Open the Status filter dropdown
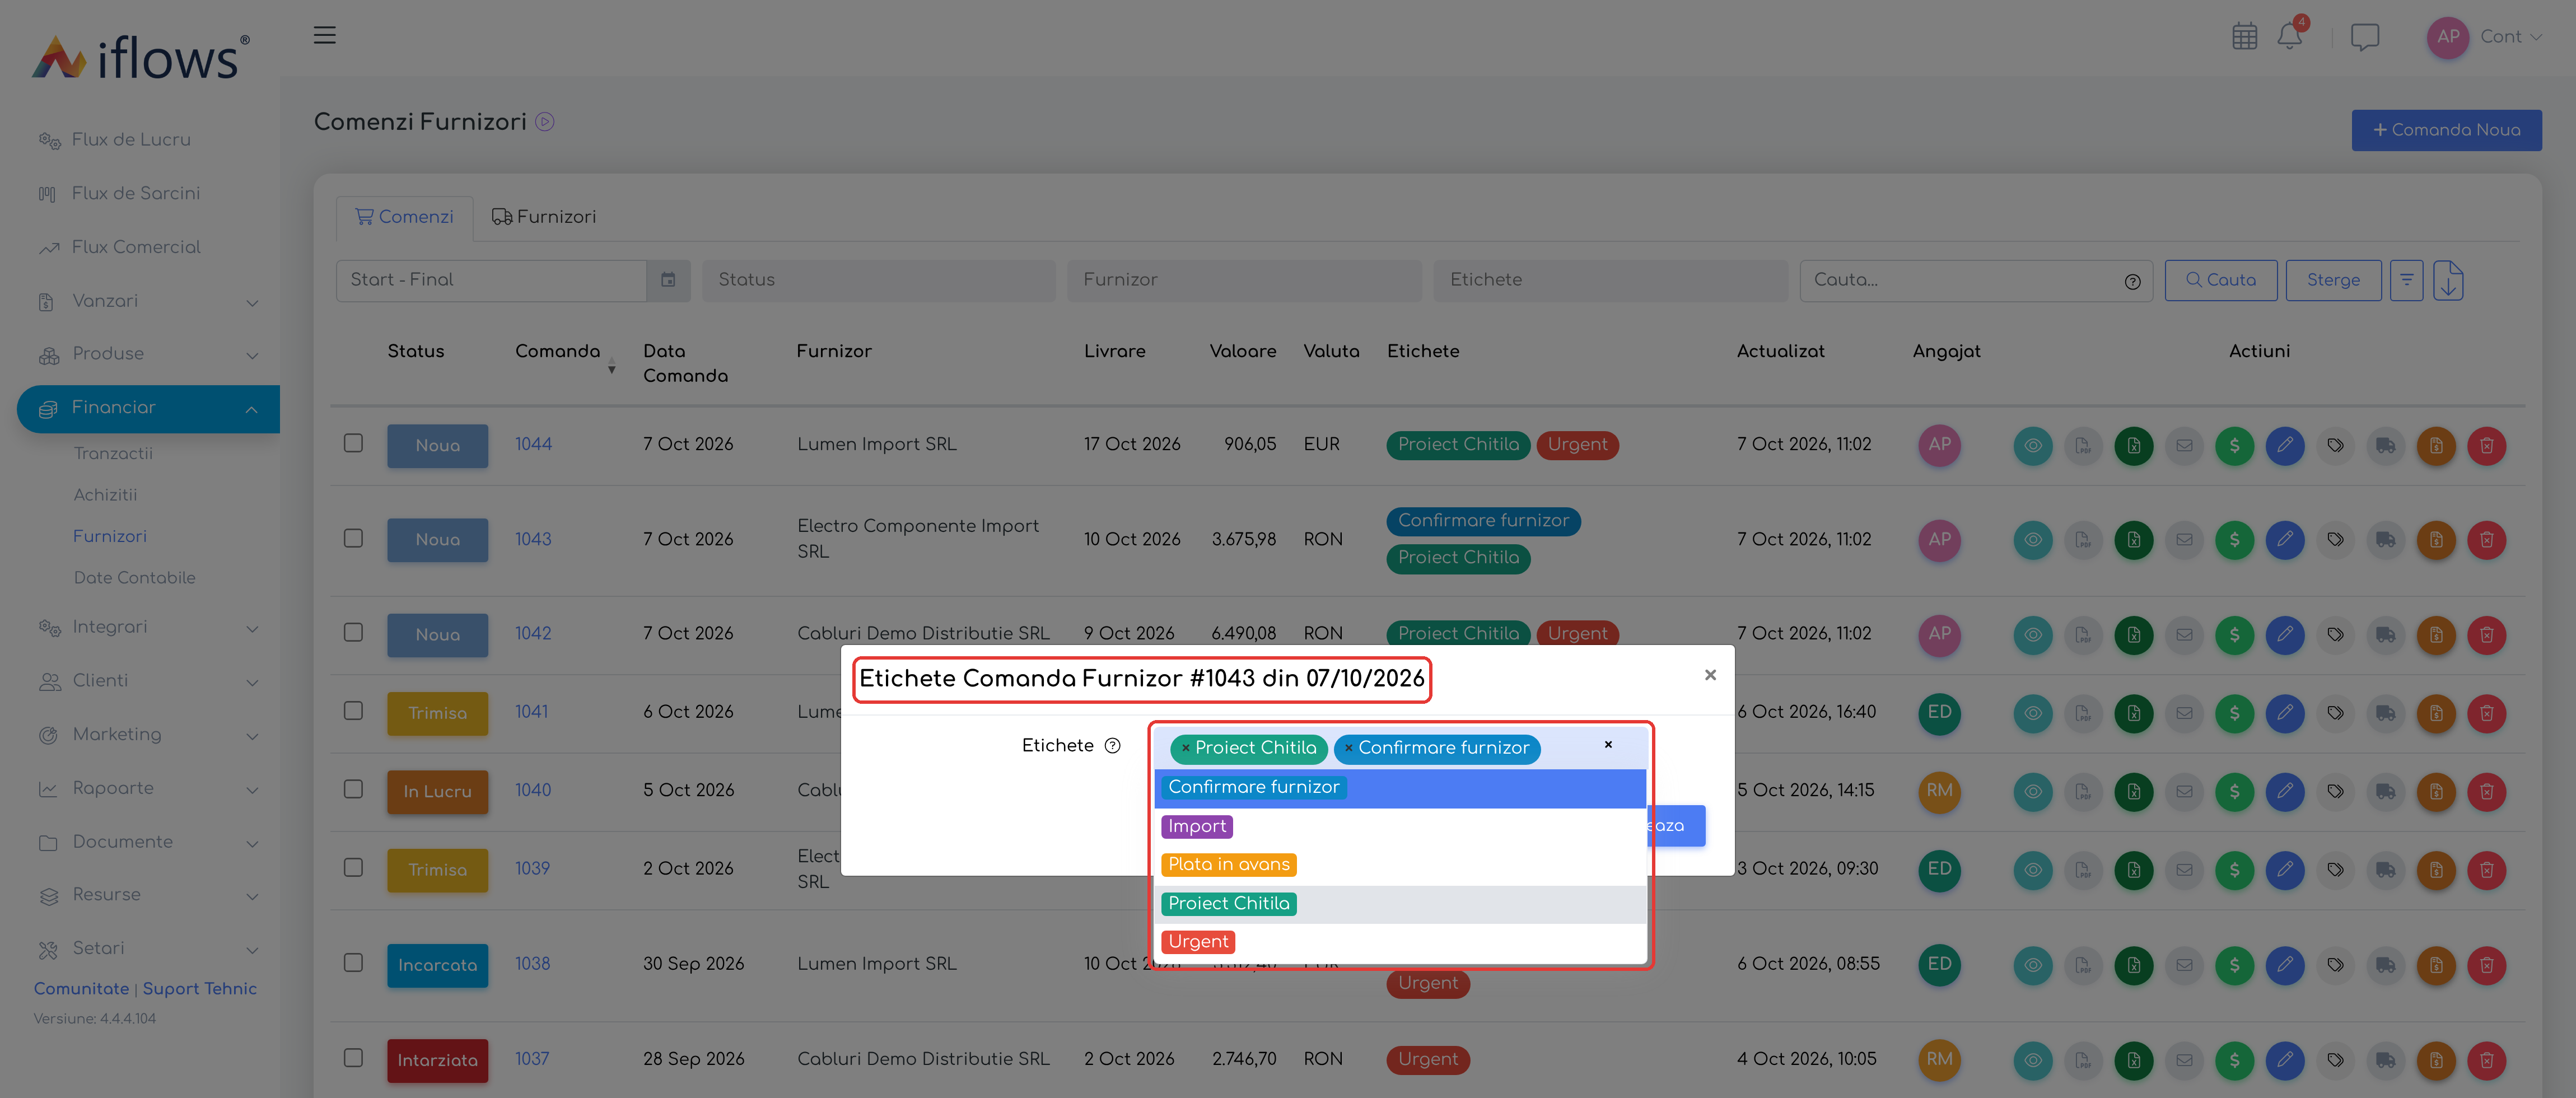The image size is (2576, 1098). pos(878,280)
